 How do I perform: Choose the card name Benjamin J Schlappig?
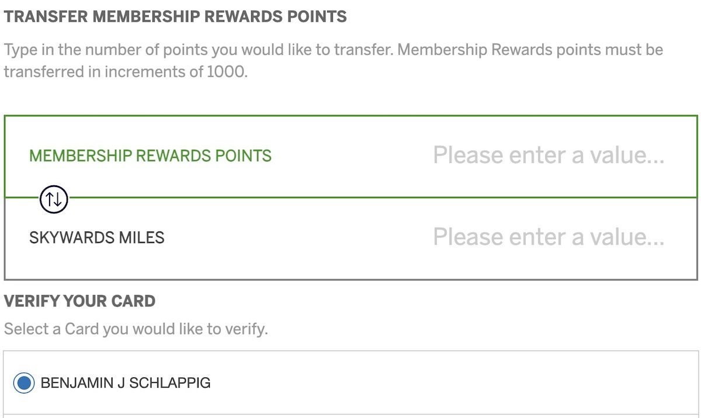(x=126, y=383)
